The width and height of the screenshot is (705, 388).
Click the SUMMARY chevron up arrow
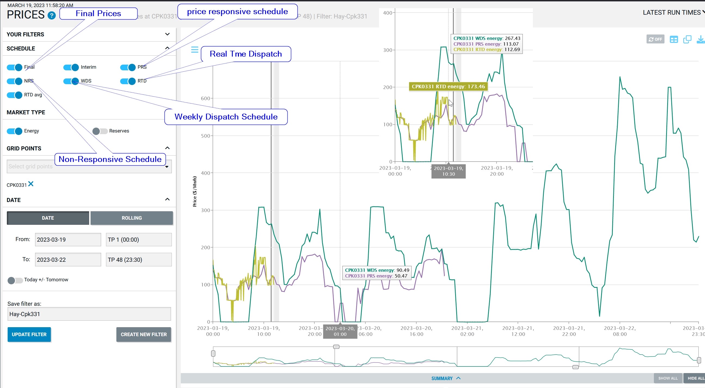(x=458, y=378)
